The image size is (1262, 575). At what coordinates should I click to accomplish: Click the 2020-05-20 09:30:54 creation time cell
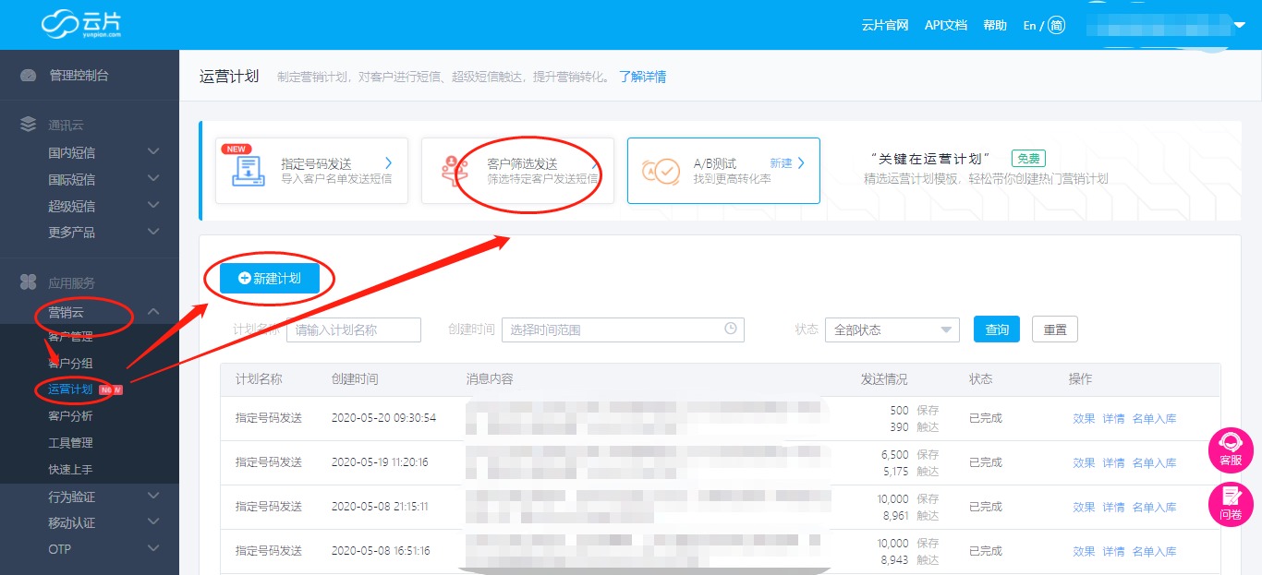point(383,418)
